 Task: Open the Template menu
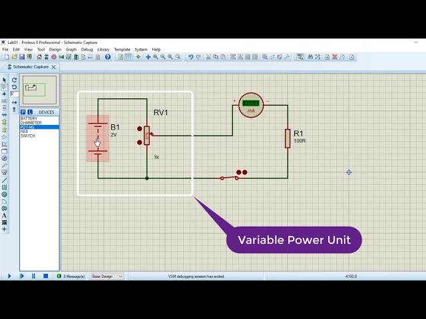[x=122, y=49]
